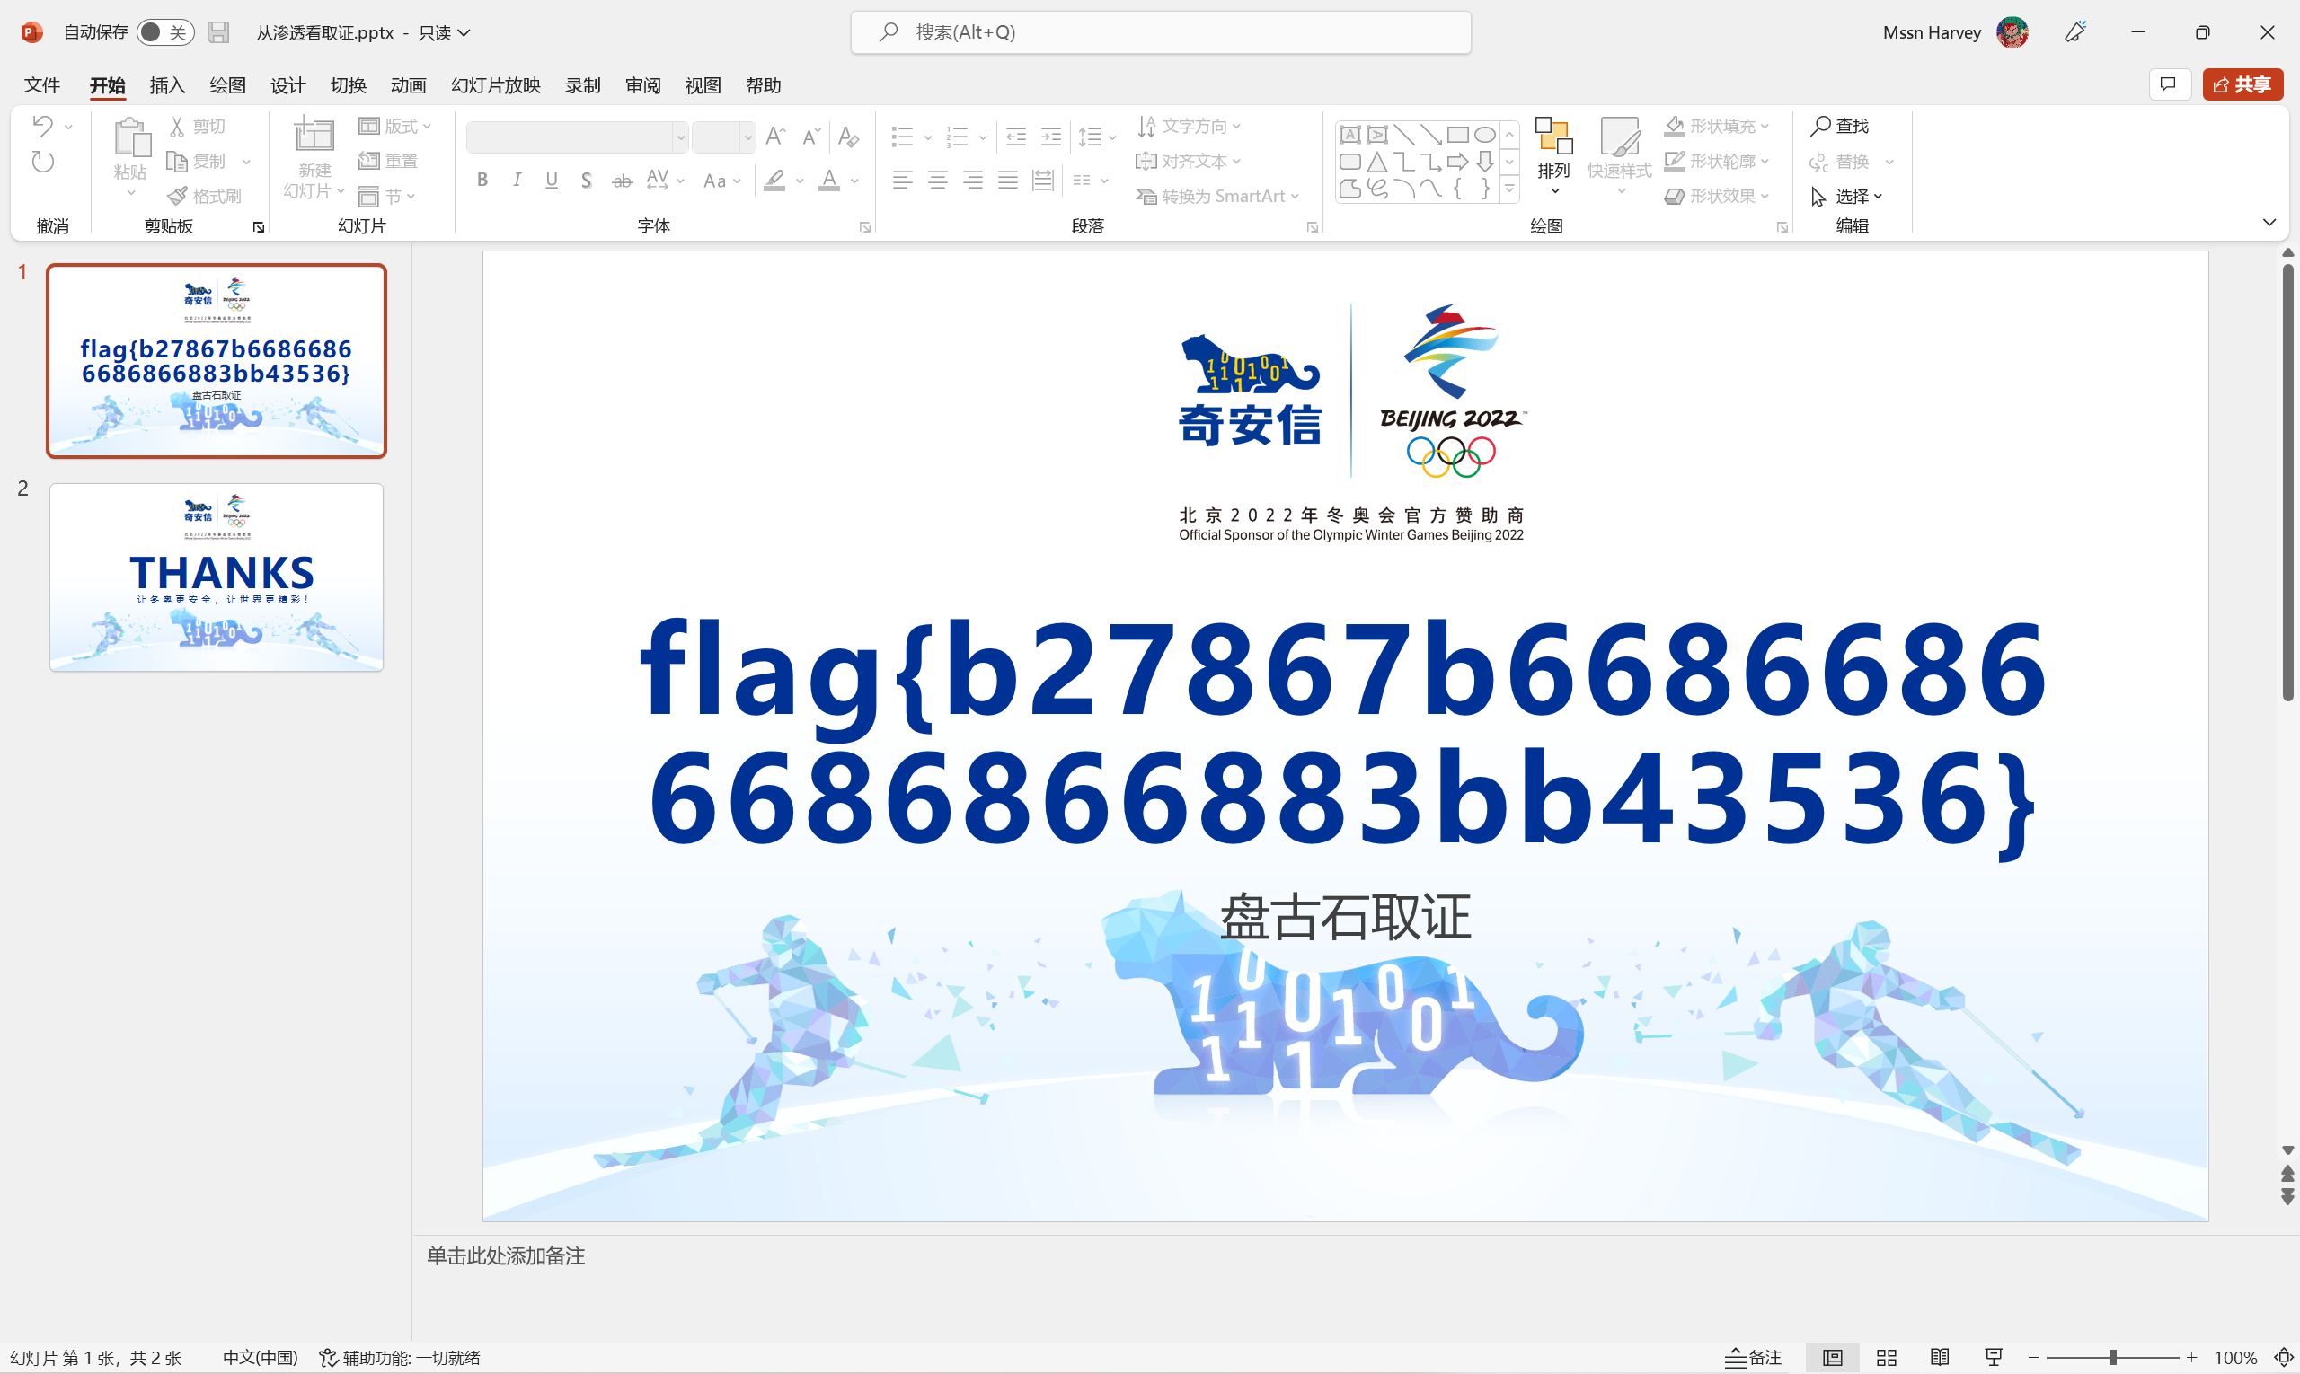Click the Undo arrow icon
Image resolution: width=2300 pixels, height=1374 pixels.
pos(42,125)
